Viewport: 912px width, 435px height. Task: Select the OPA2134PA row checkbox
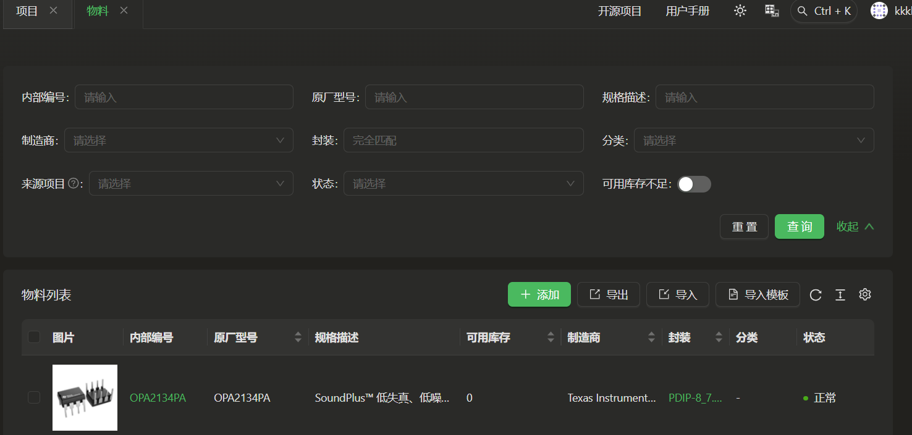tap(34, 398)
